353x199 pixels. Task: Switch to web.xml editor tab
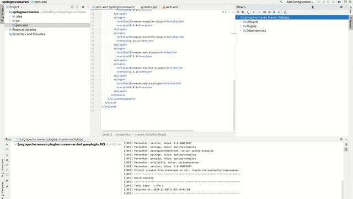click(172, 7)
